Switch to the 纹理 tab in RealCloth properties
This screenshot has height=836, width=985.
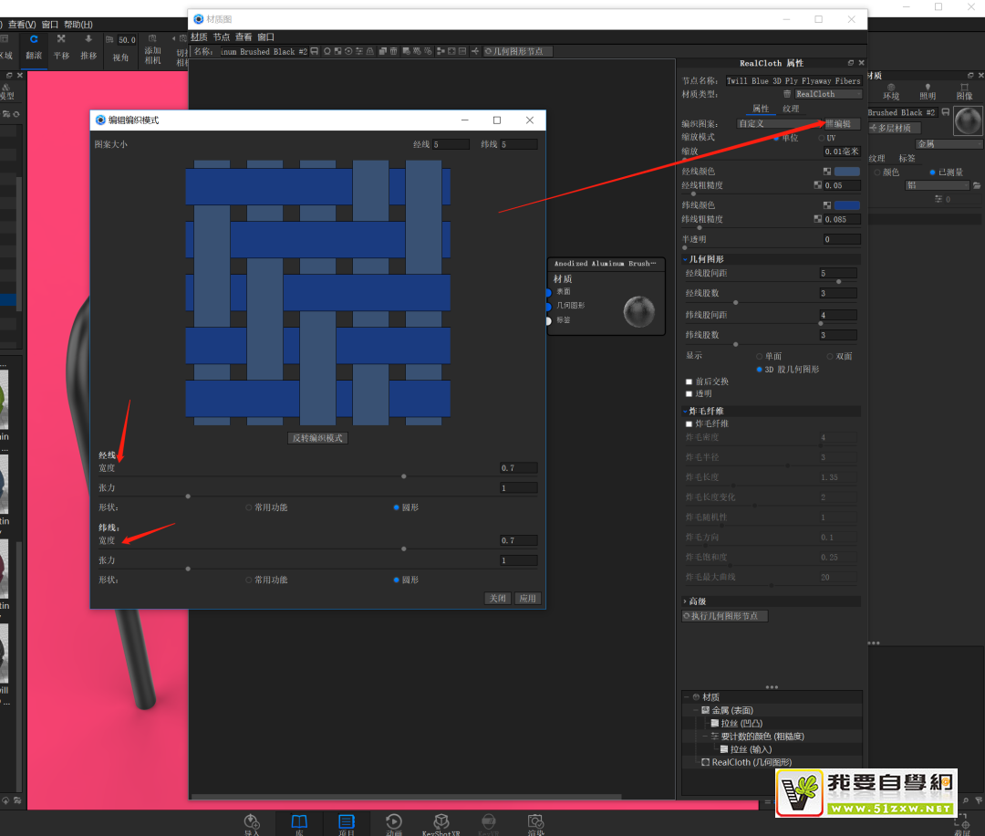791,109
